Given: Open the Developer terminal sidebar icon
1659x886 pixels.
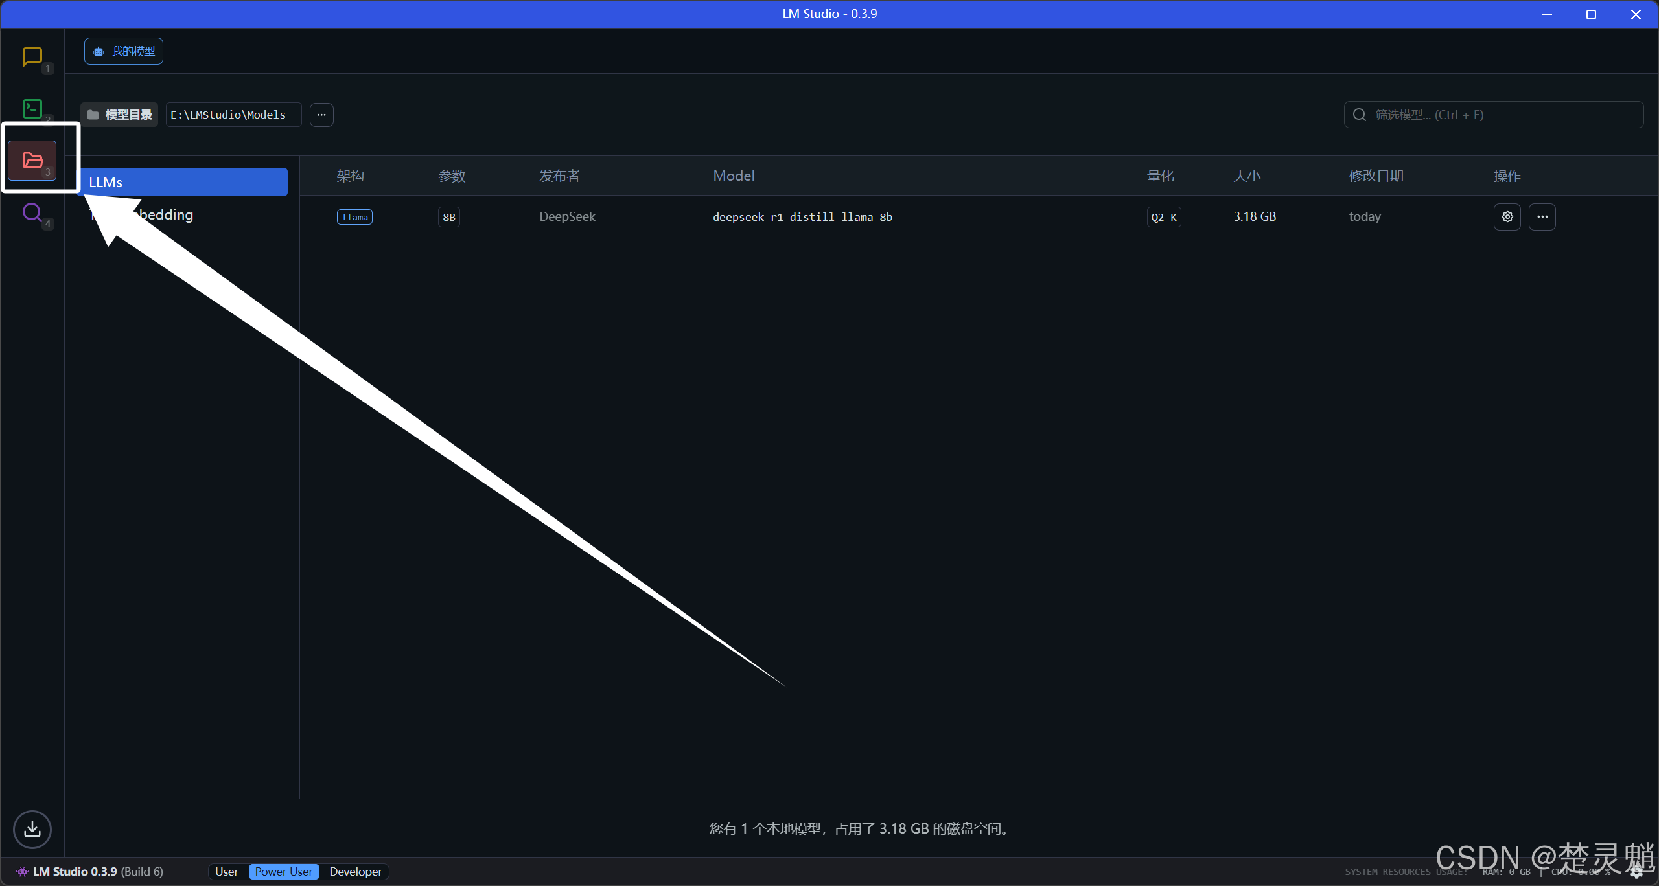Looking at the screenshot, I should point(32,108).
